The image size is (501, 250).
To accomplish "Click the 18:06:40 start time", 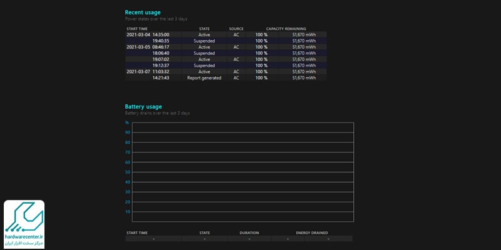I will (161, 53).
